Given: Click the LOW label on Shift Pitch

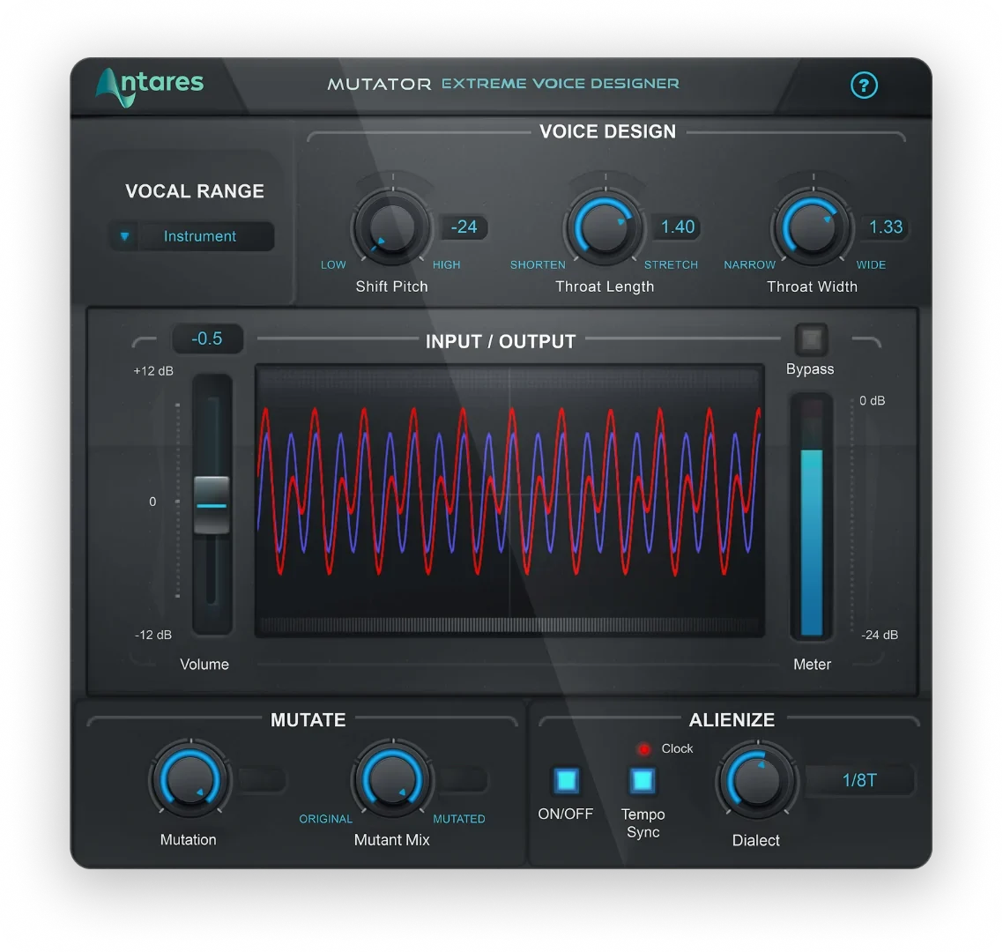Looking at the screenshot, I should [x=333, y=264].
